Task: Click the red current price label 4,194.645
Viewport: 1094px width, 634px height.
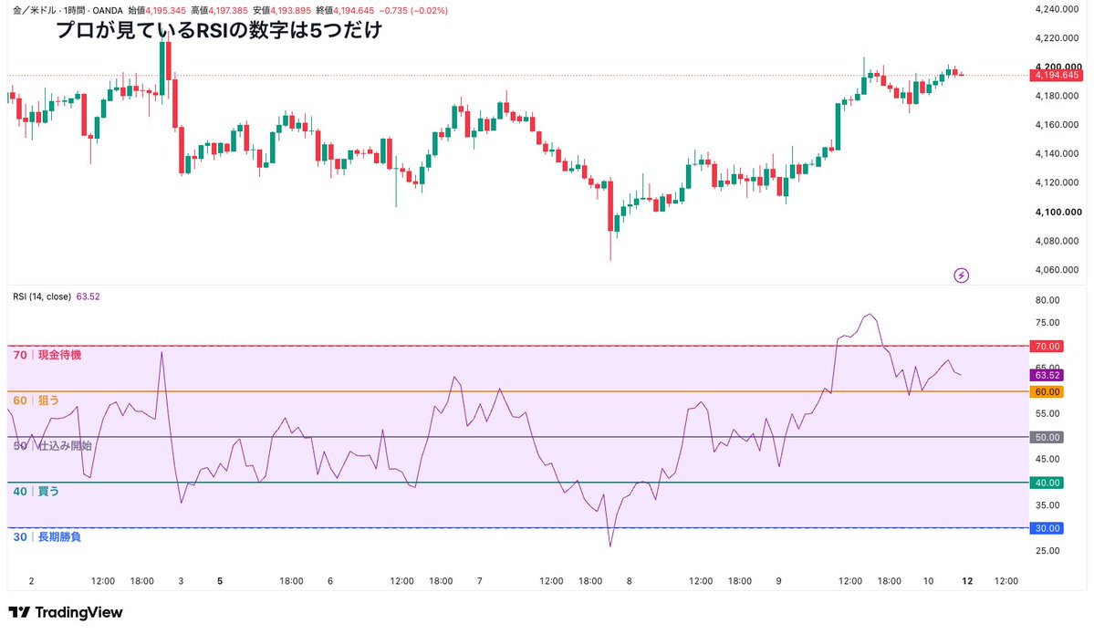Action: point(1057,76)
